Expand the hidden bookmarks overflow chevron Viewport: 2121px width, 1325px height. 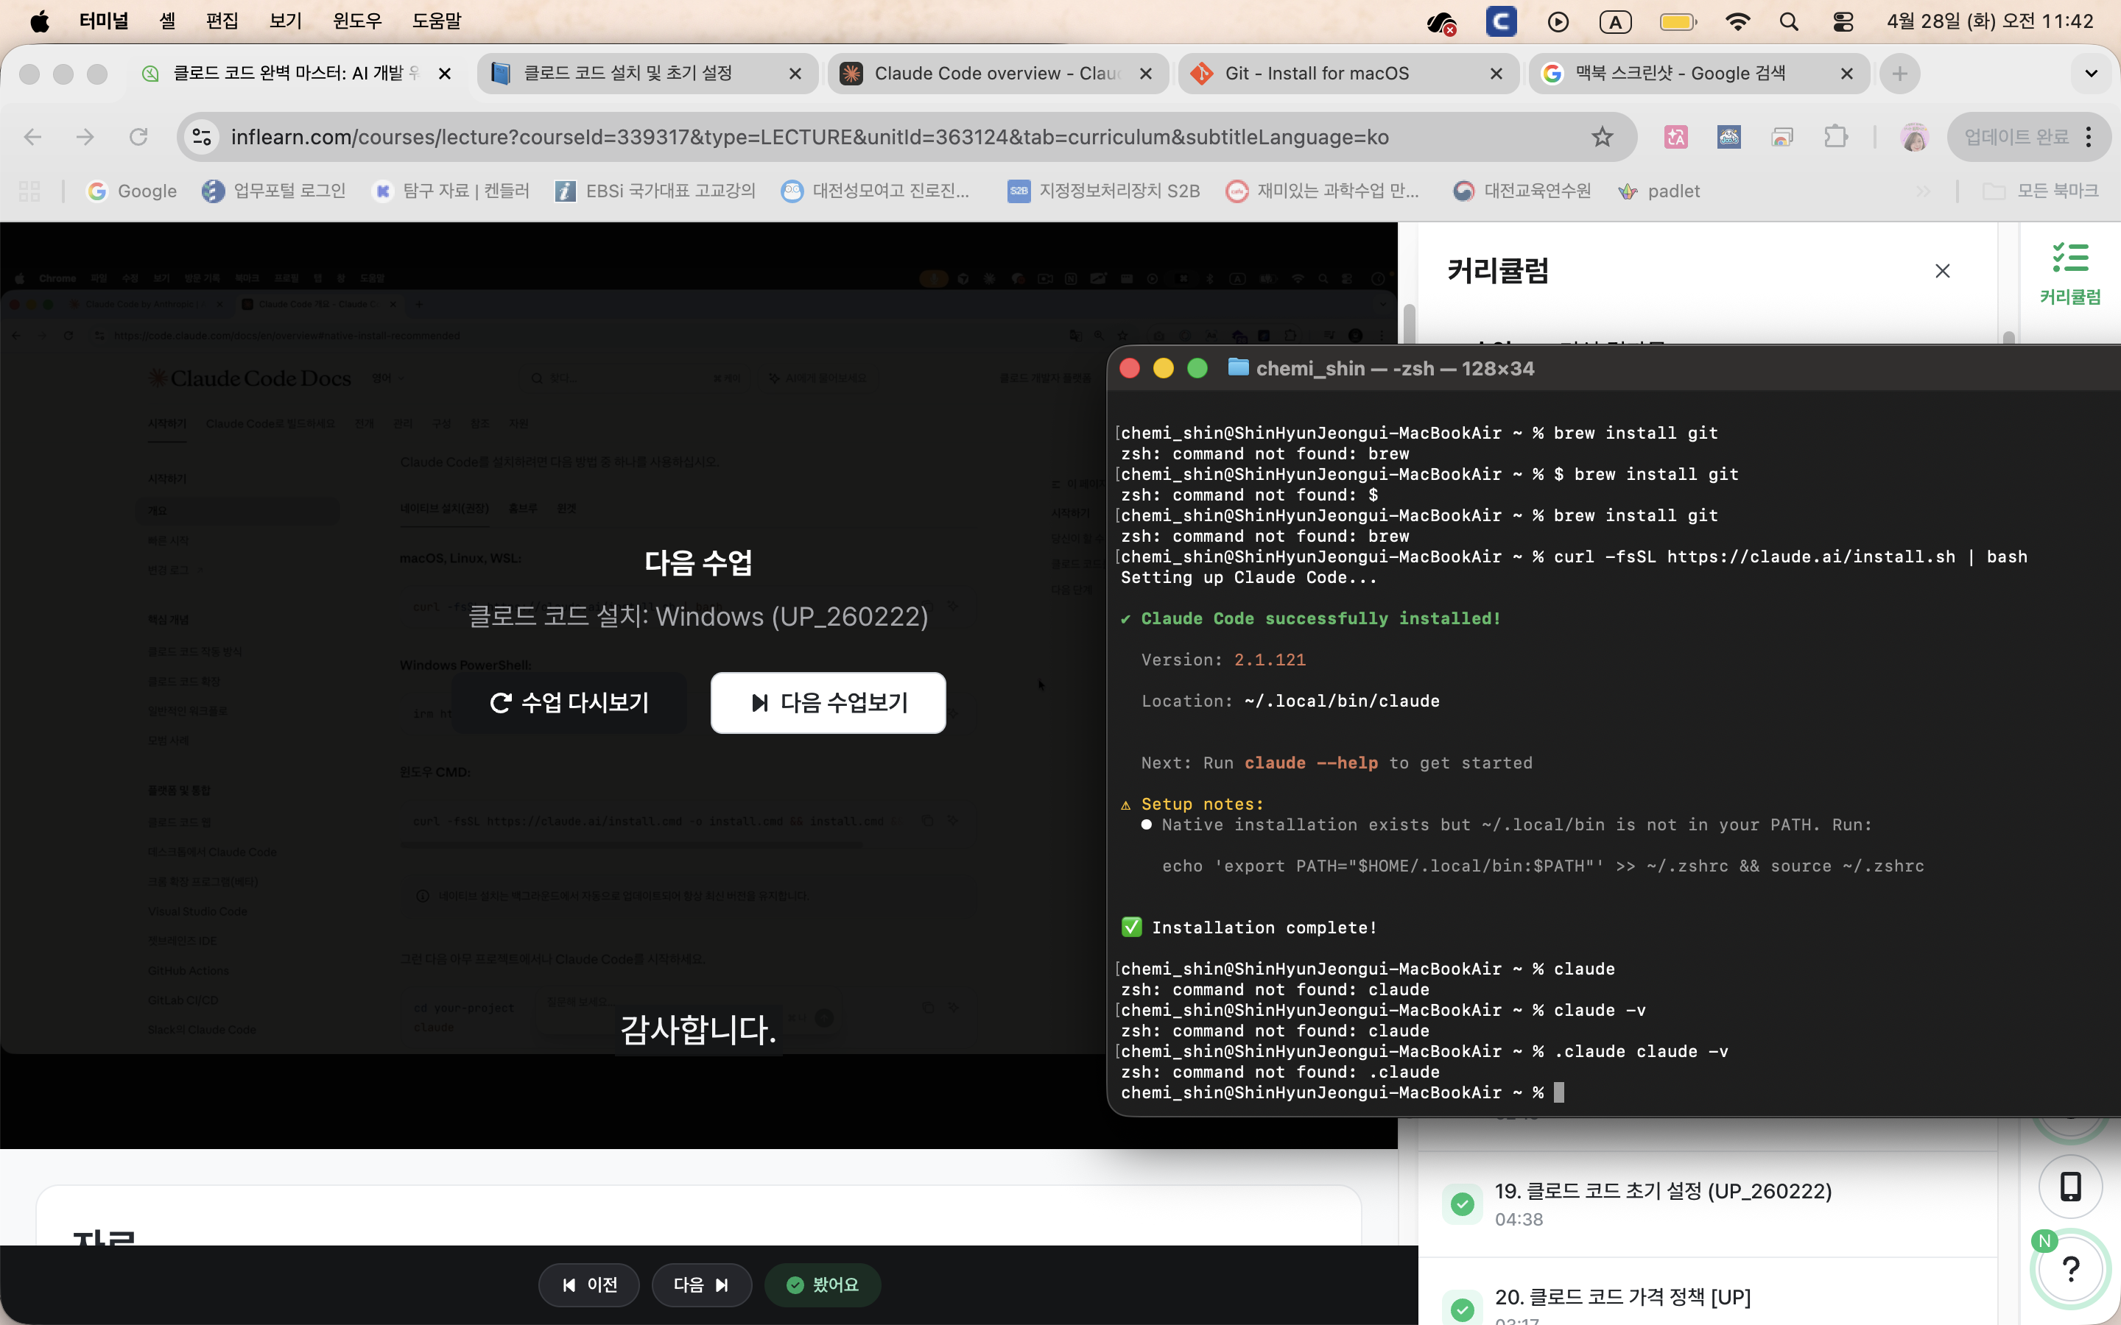pos(1923,191)
